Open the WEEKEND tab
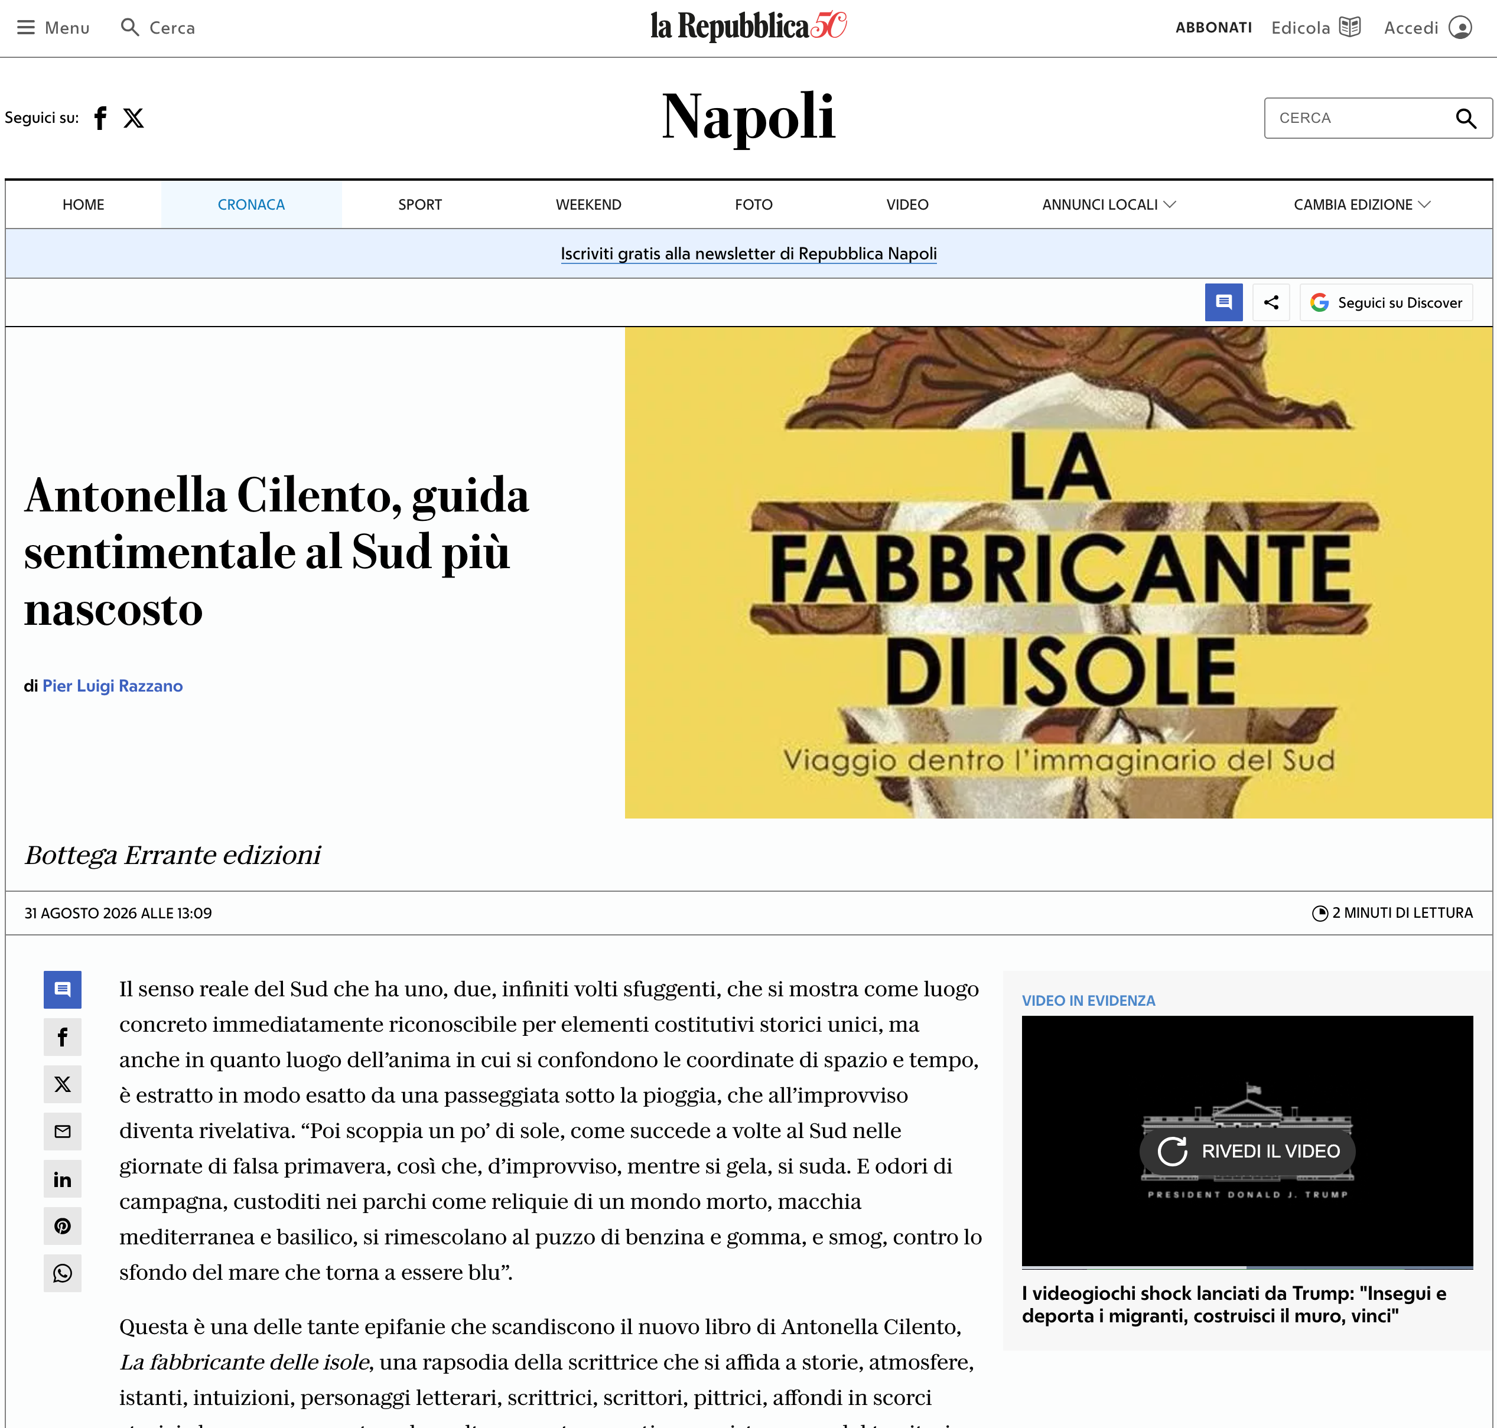1497x1428 pixels. coord(588,205)
